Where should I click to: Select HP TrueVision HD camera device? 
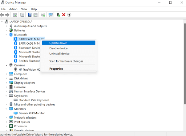pyautogui.click(x=29, y=70)
